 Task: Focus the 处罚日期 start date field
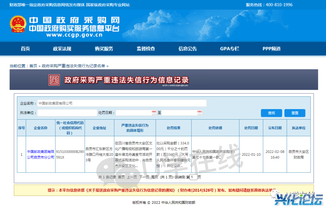(x=136, y=113)
